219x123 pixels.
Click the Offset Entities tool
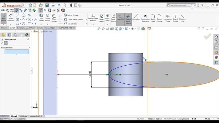click(54, 18)
